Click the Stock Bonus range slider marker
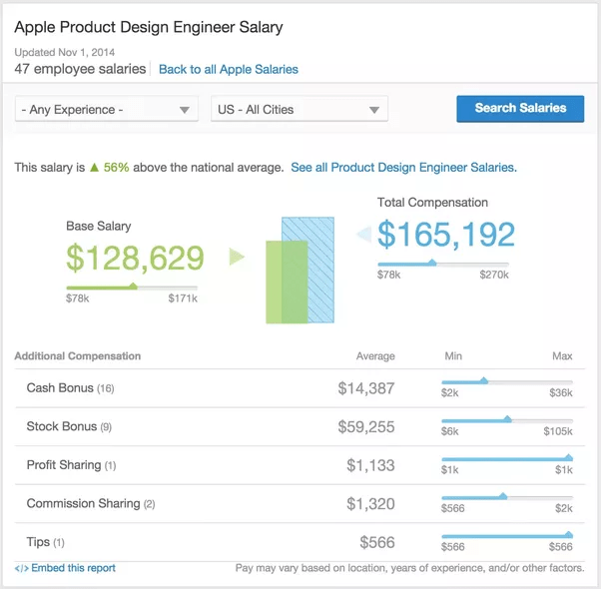This screenshot has width=601, height=589. (507, 419)
